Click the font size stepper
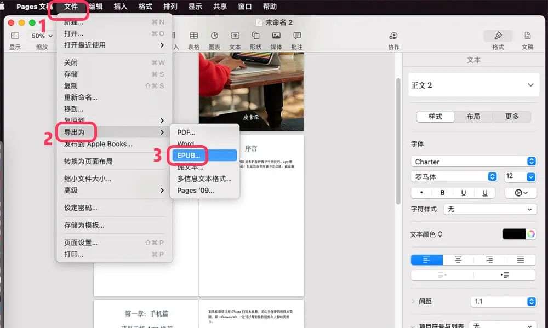 pyautogui.click(x=531, y=177)
